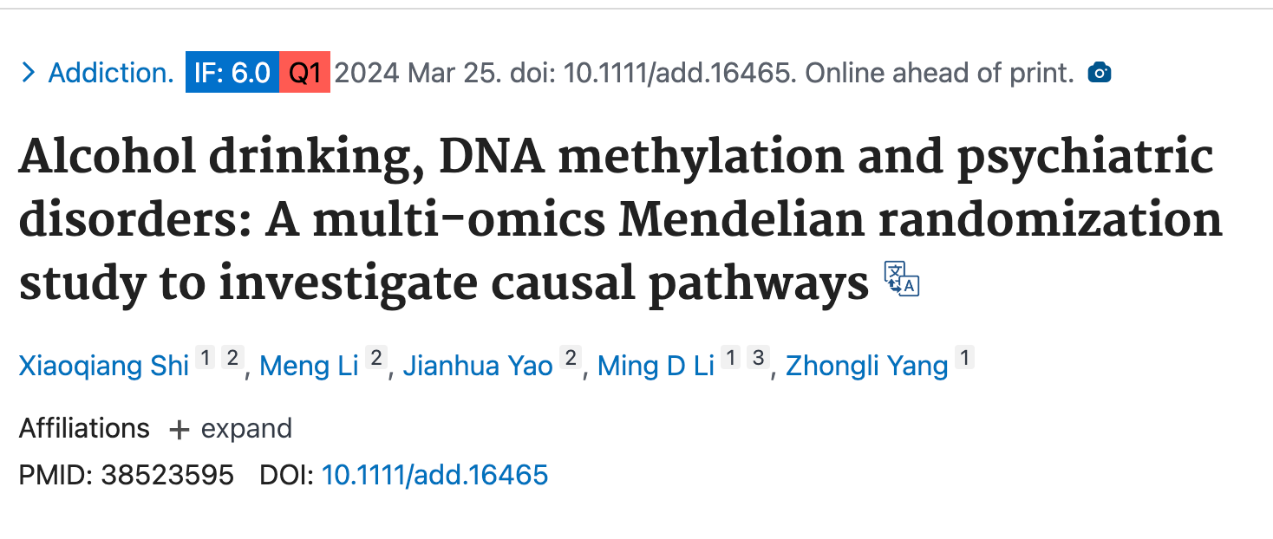Click the plus icon beside expand

click(179, 429)
